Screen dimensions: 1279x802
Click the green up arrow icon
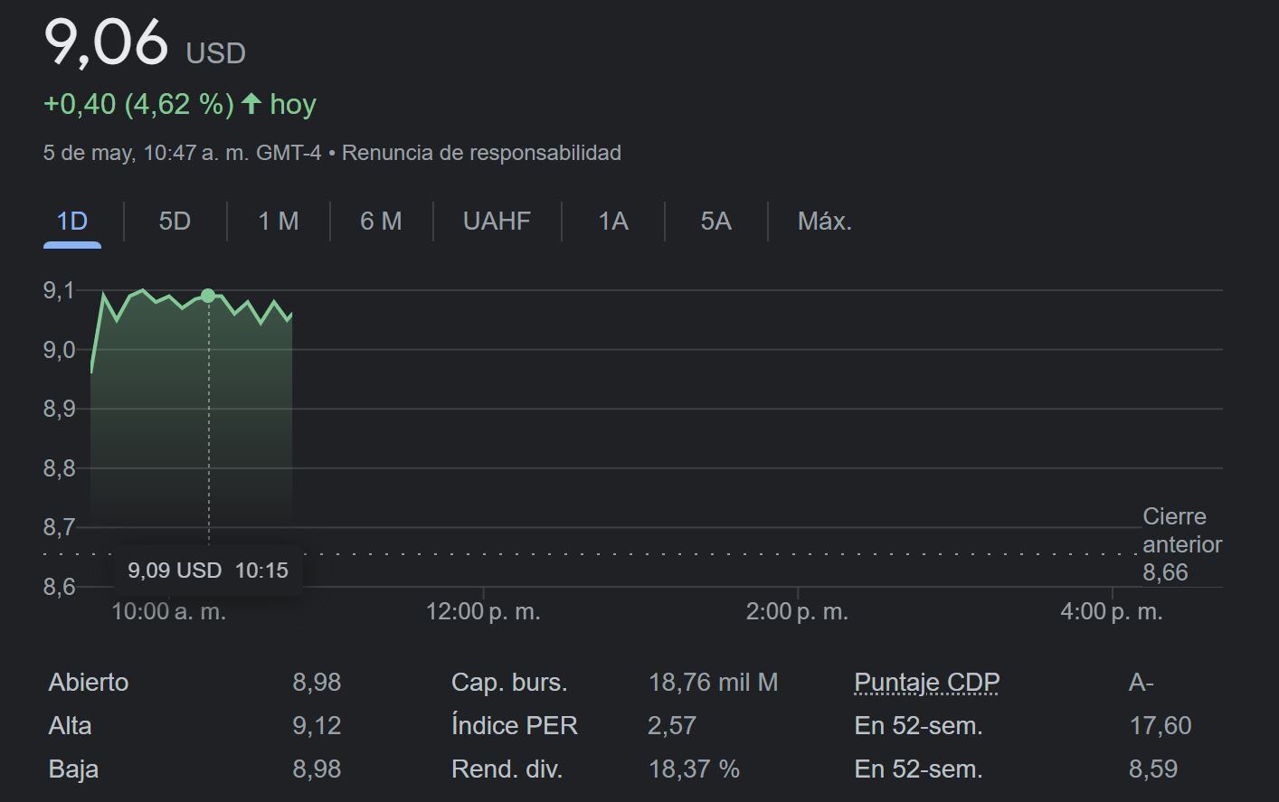point(251,104)
